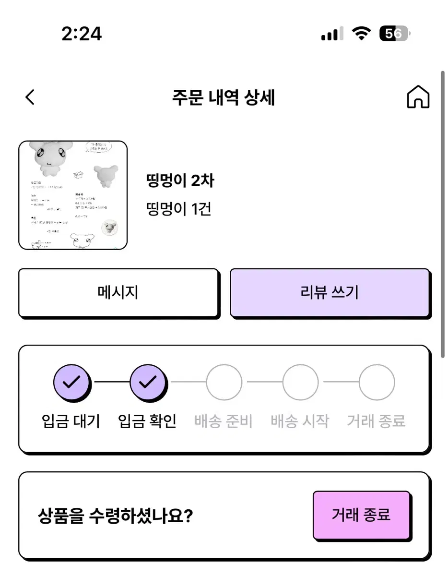This screenshot has width=448, height=576.
Task: Tap the 띵멍이 2차 product title
Action: 180,181
